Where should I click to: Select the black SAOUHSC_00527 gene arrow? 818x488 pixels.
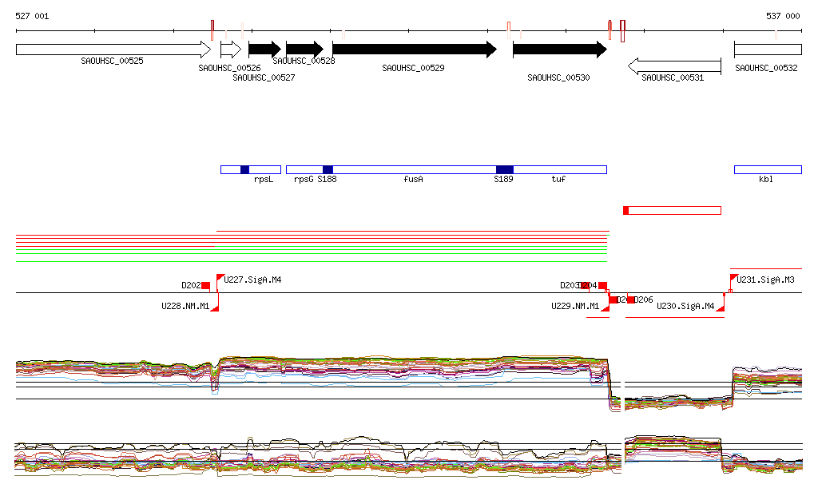click(264, 50)
